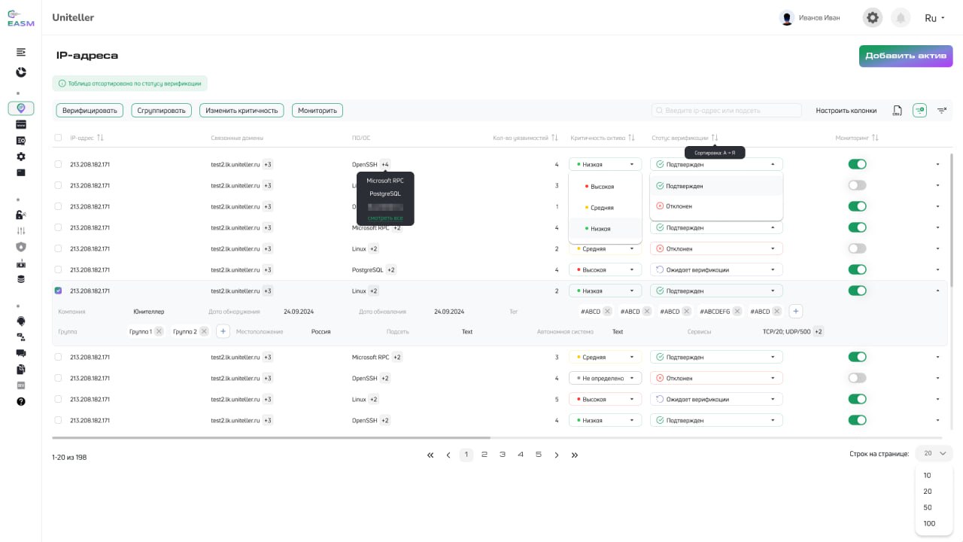Clear filters using crossed filter icon
The image size is (963, 542).
(x=941, y=111)
